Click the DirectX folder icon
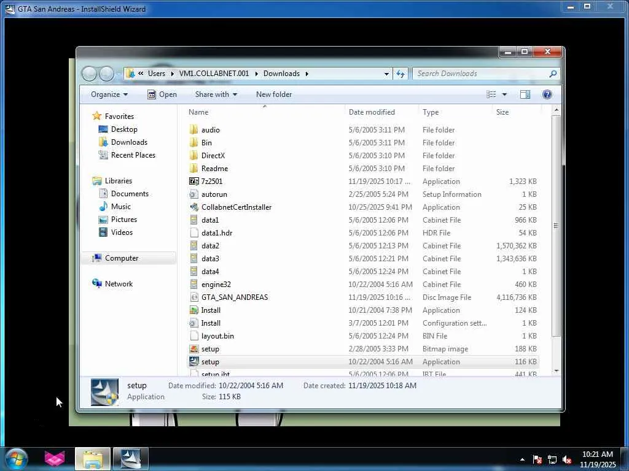This screenshot has width=629, height=471. 193,155
